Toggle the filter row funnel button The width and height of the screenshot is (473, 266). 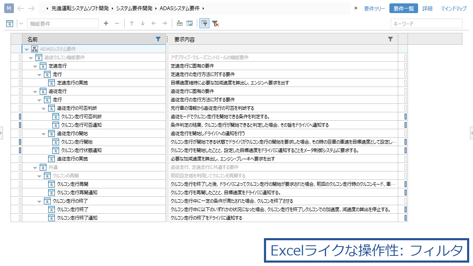point(204,24)
